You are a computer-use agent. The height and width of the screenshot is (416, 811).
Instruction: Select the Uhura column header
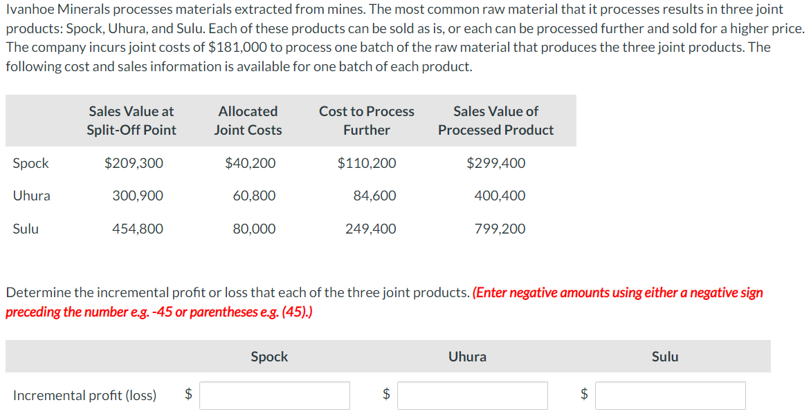point(468,357)
